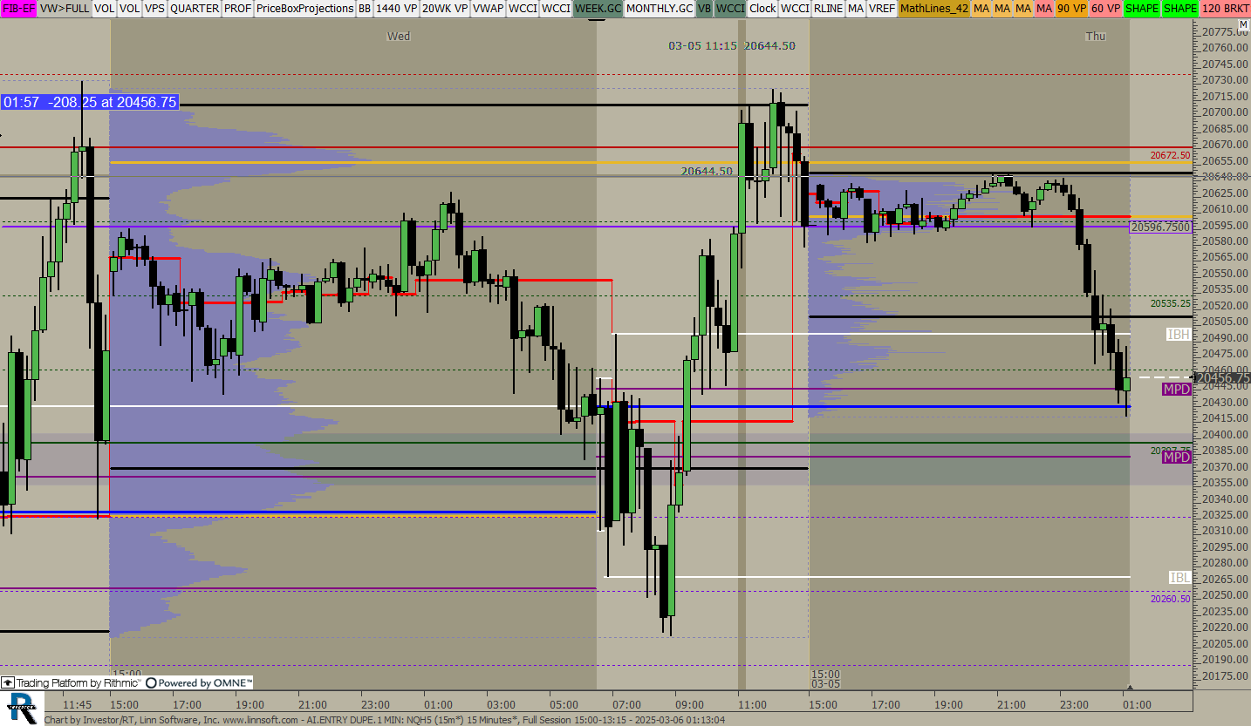Click the 09:00 label on the time axis
1251x726 pixels.
point(689,704)
